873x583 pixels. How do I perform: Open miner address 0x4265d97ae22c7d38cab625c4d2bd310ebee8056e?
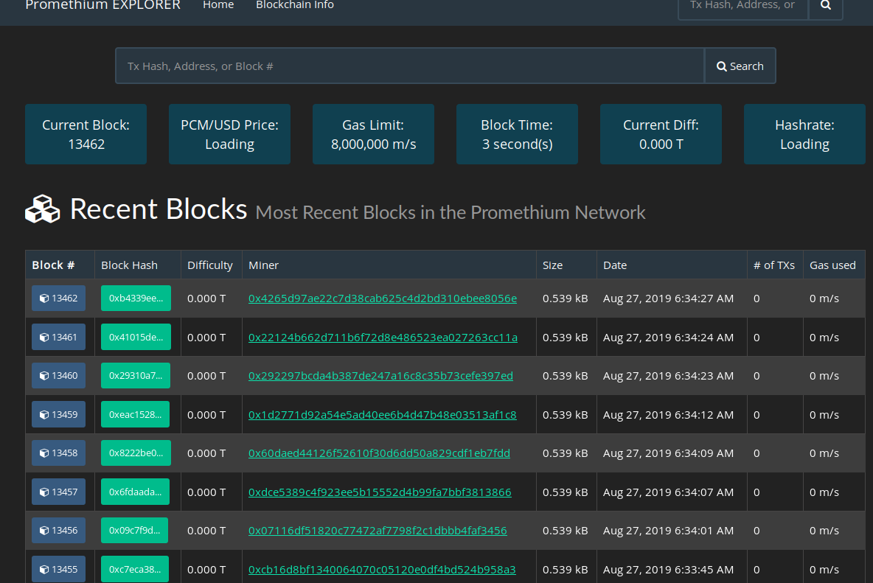tap(383, 299)
